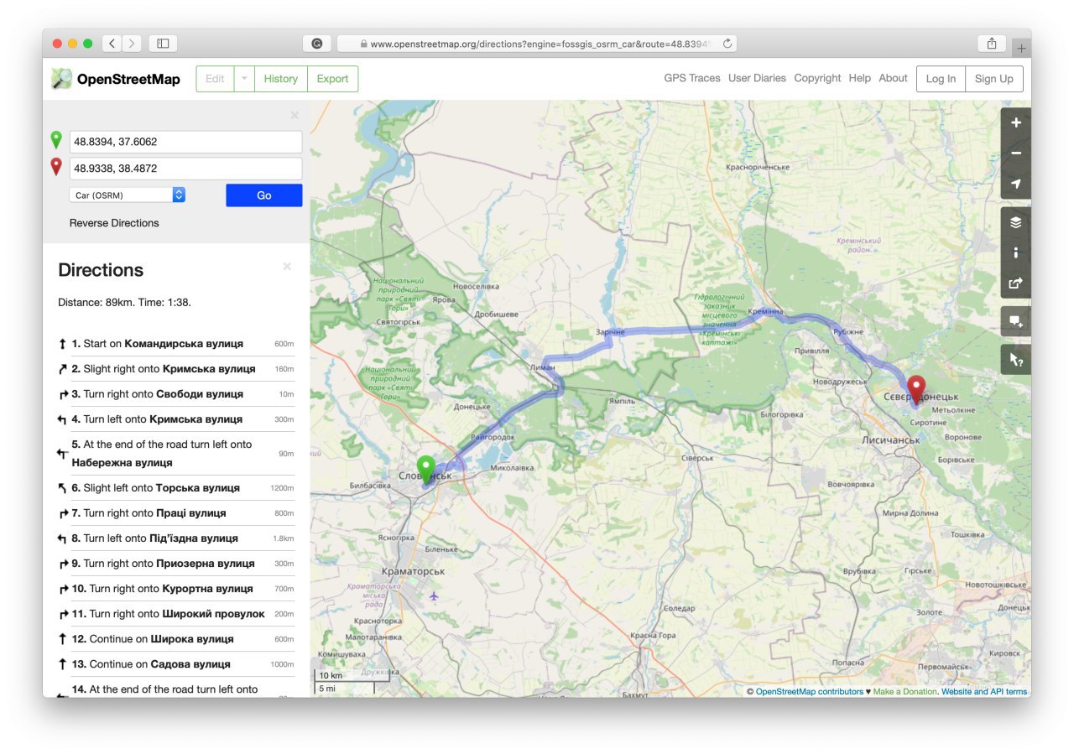Open Safari Share menu
Viewport: 1074px width, 754px height.
pyautogui.click(x=992, y=43)
